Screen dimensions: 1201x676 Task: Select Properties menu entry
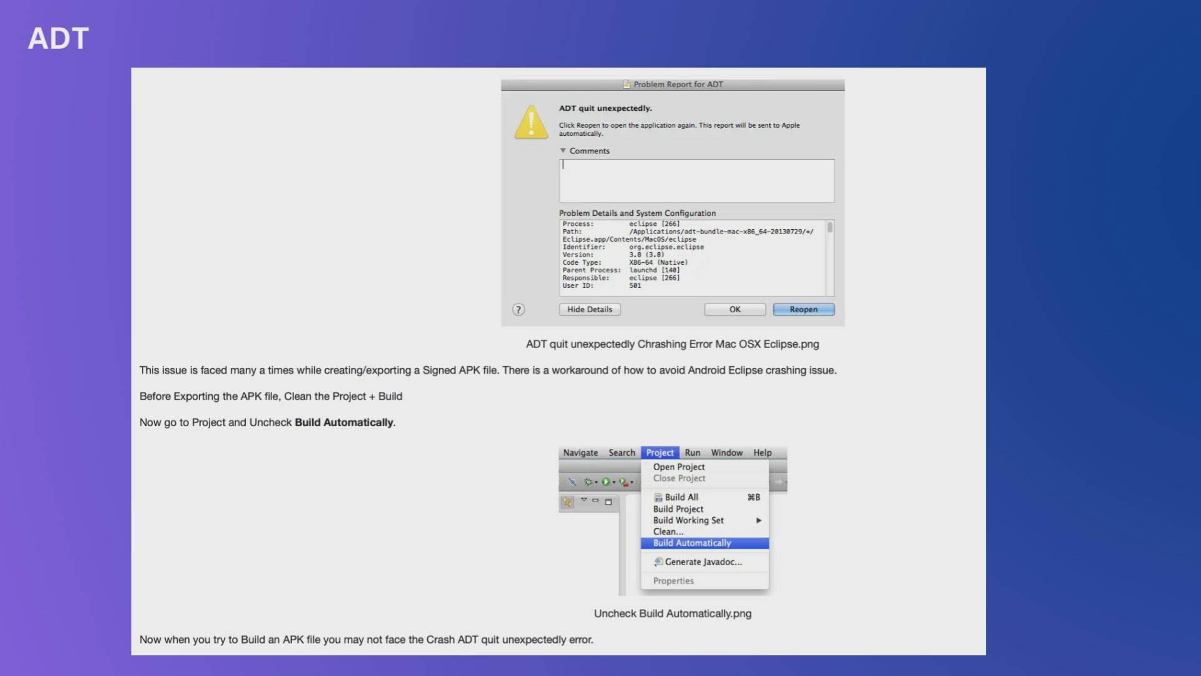tap(705, 581)
